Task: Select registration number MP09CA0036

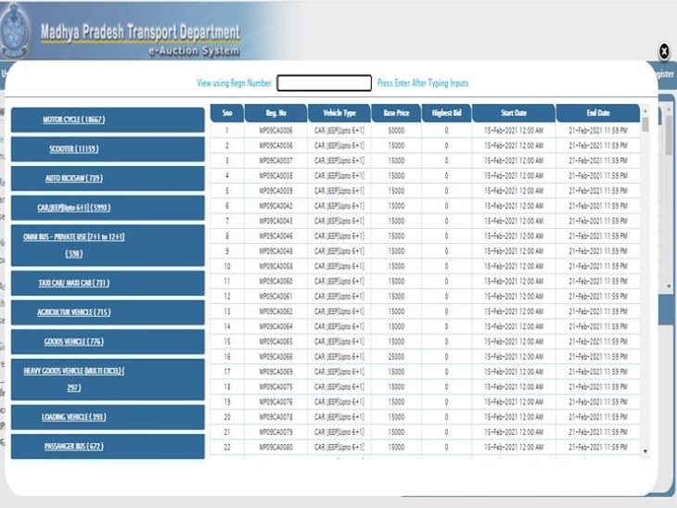Action: pos(275,146)
